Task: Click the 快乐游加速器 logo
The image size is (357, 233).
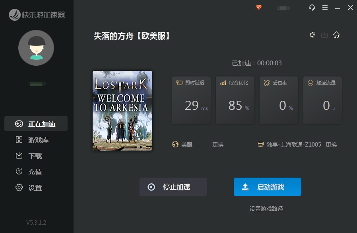Action: [x=37, y=15]
